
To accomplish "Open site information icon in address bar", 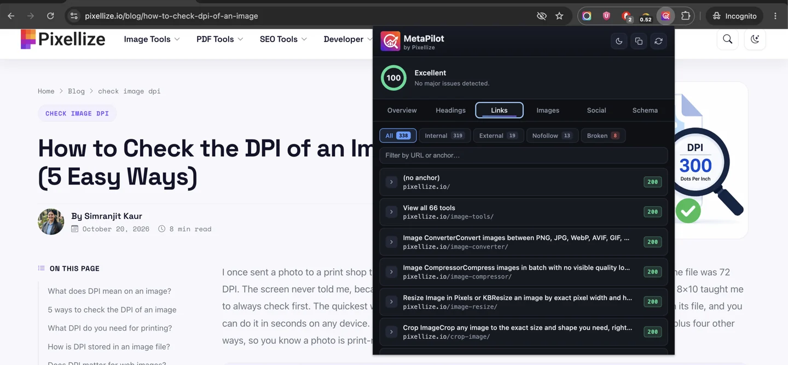I will 74,16.
